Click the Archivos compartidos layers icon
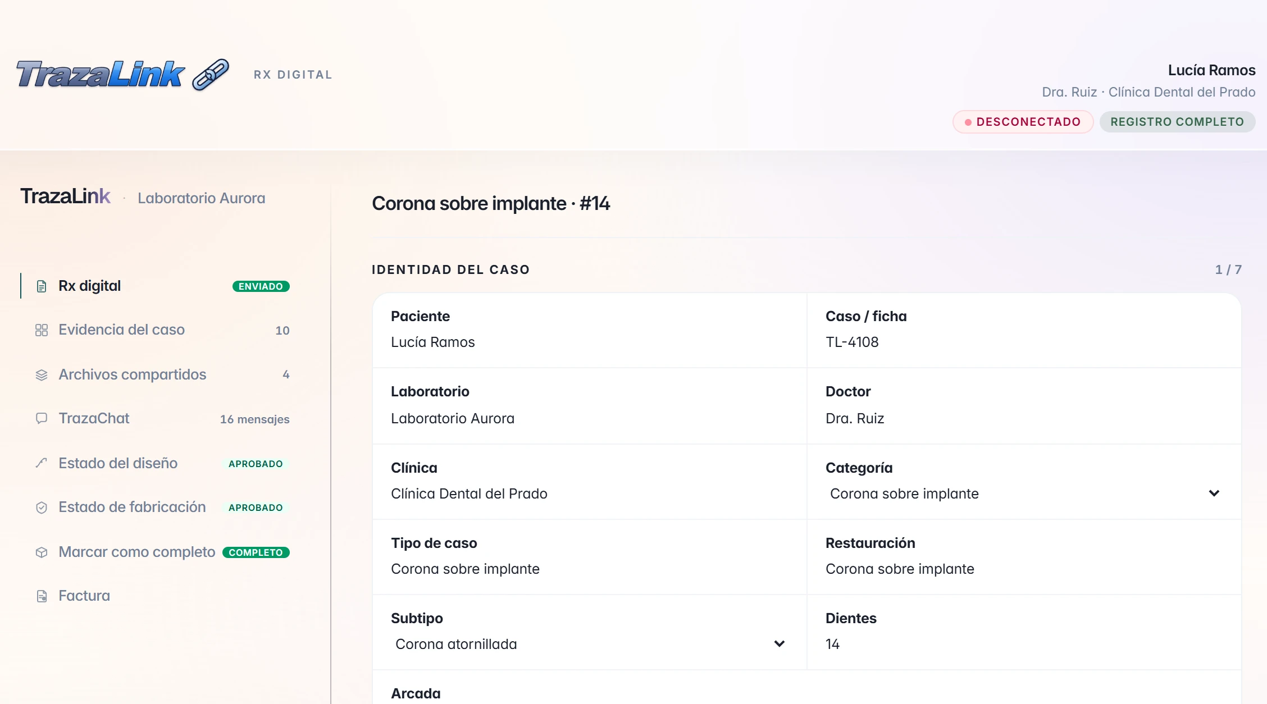The width and height of the screenshot is (1267, 704). 42,375
